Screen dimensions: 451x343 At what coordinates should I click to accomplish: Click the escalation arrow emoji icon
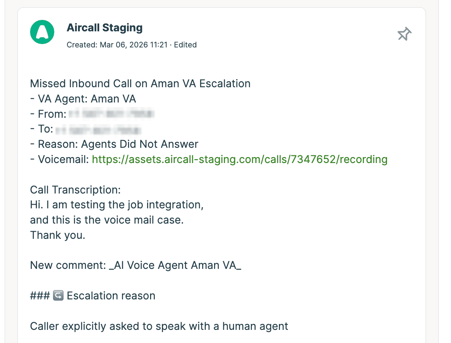58,296
